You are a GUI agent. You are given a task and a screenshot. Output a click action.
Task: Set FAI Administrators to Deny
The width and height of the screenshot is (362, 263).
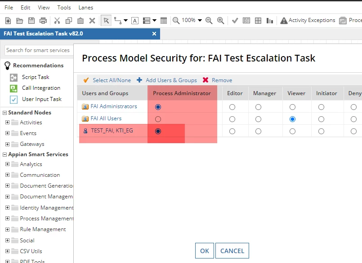[353, 107]
